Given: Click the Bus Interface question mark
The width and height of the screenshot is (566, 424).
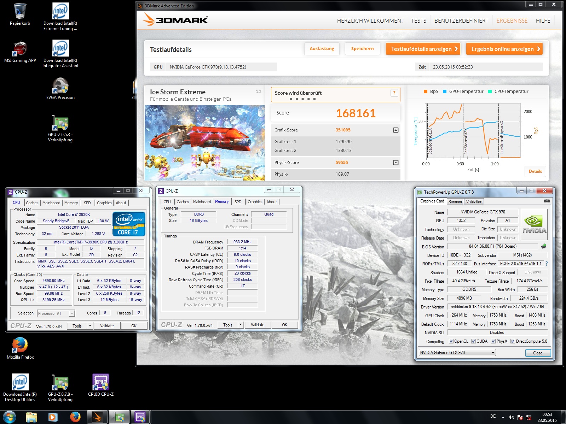Looking at the screenshot, I should 547,264.
